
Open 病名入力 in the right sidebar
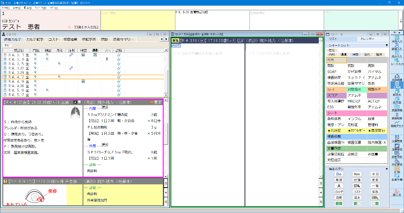(397, 39)
